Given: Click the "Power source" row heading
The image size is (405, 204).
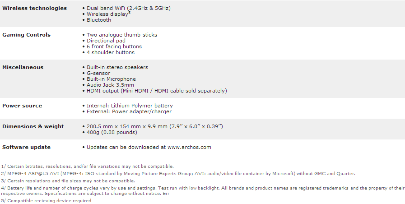Looking at the screenshot, I should tap(22, 106).
